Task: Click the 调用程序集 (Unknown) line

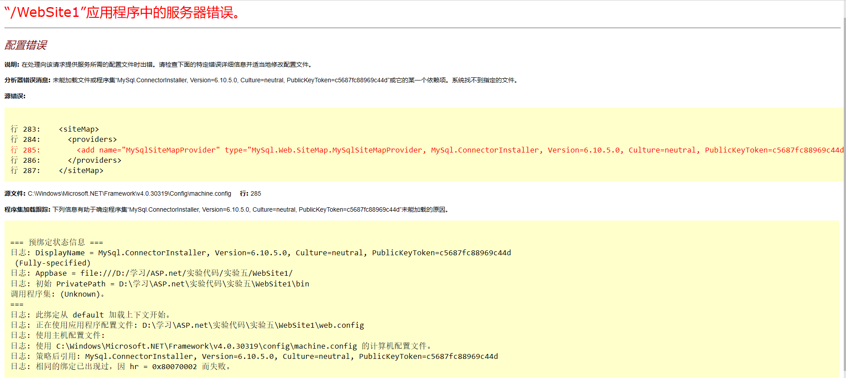Action: [58, 294]
